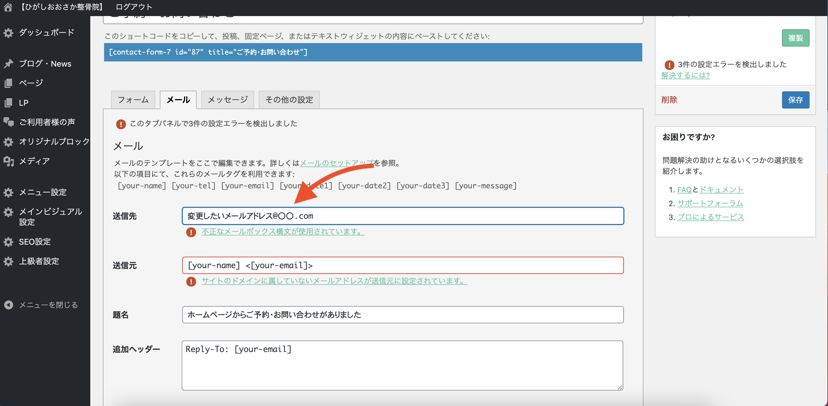Open the 解決するには? link

coord(685,76)
